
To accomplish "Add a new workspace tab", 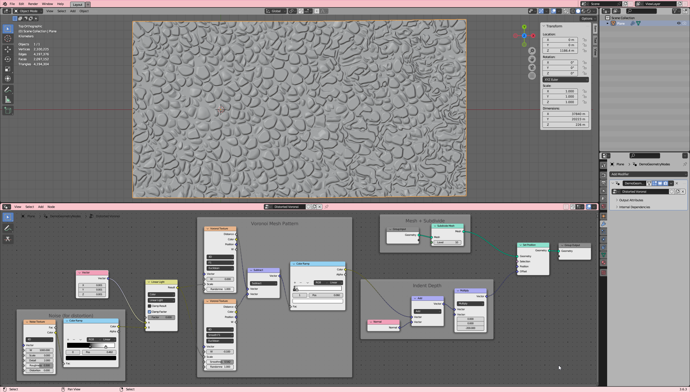I will coord(88,4).
